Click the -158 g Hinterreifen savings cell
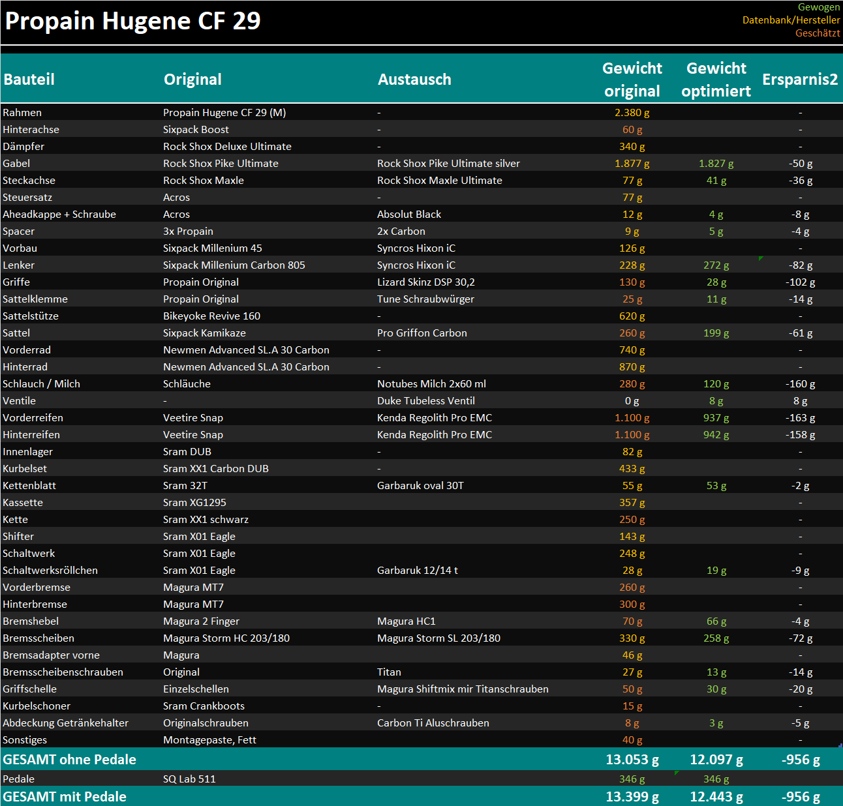Screen dimensions: 843x806 (x=801, y=435)
